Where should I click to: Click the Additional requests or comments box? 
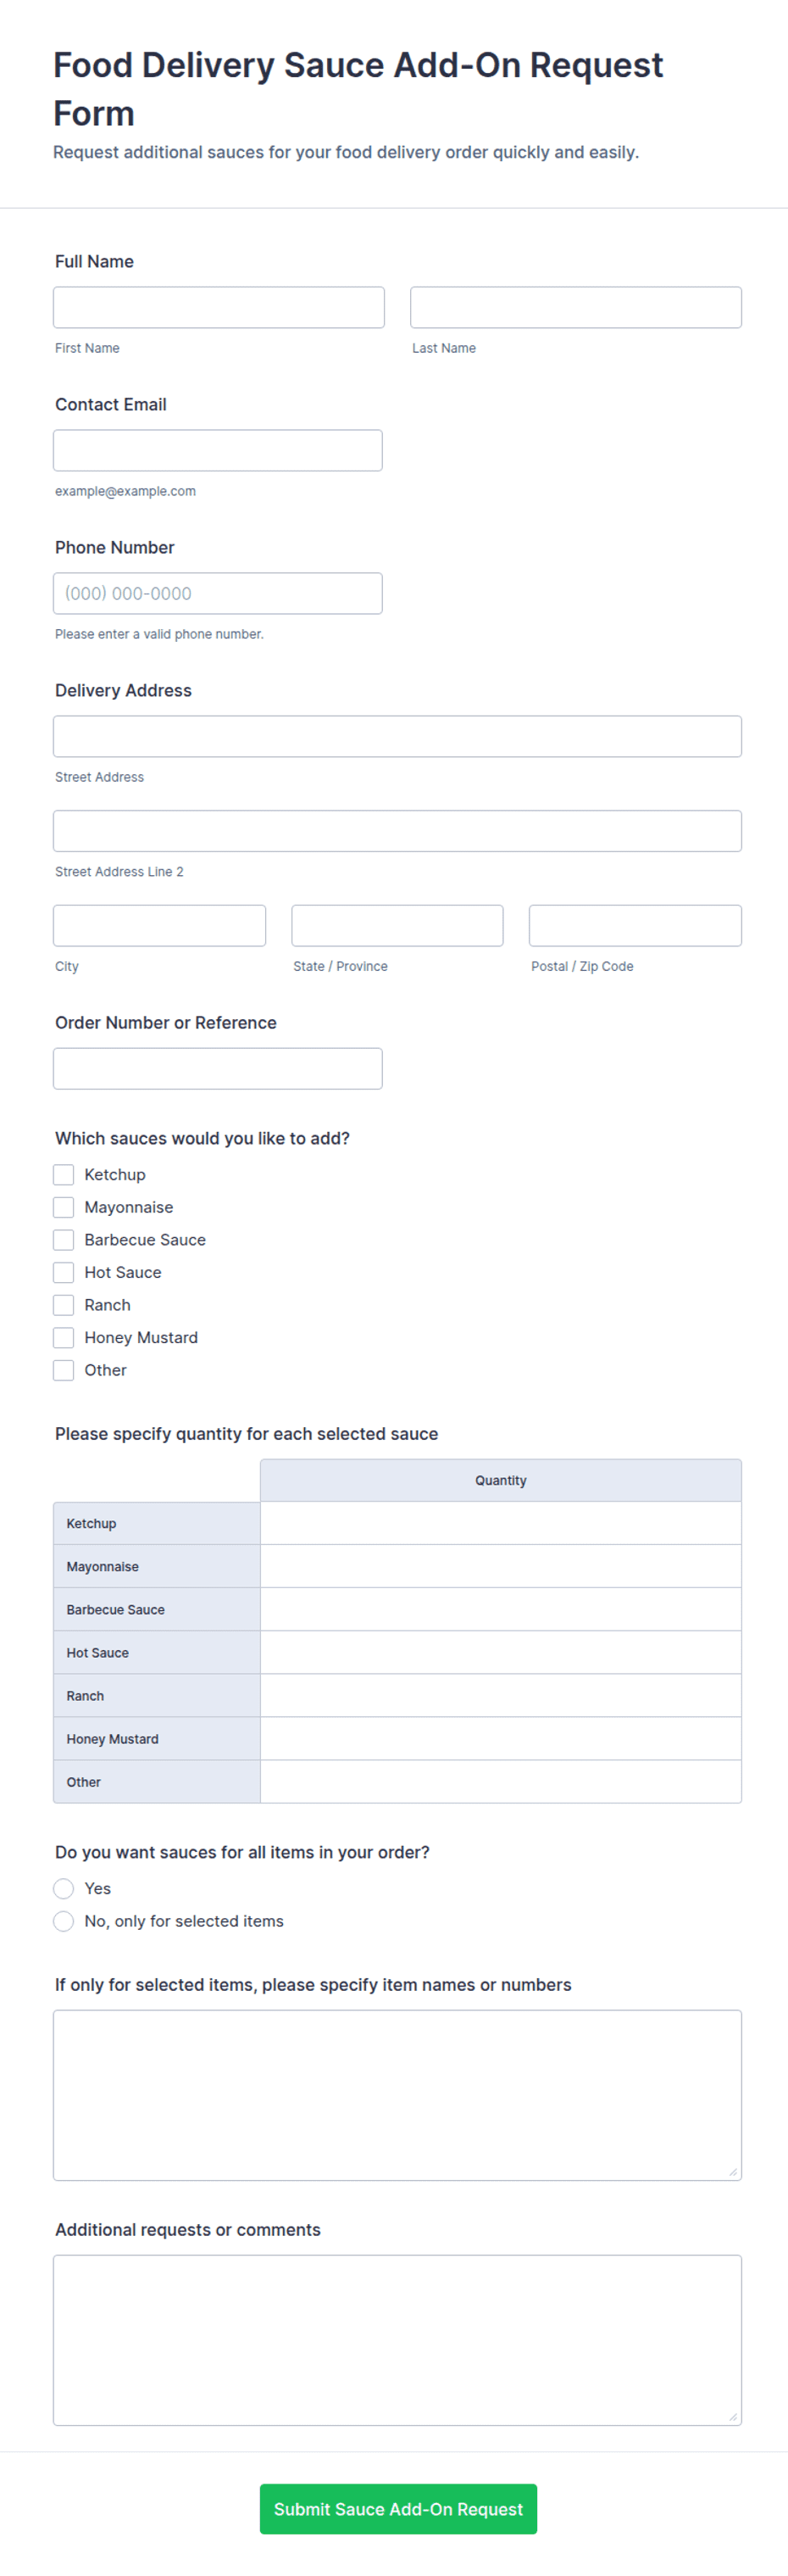[397, 2340]
